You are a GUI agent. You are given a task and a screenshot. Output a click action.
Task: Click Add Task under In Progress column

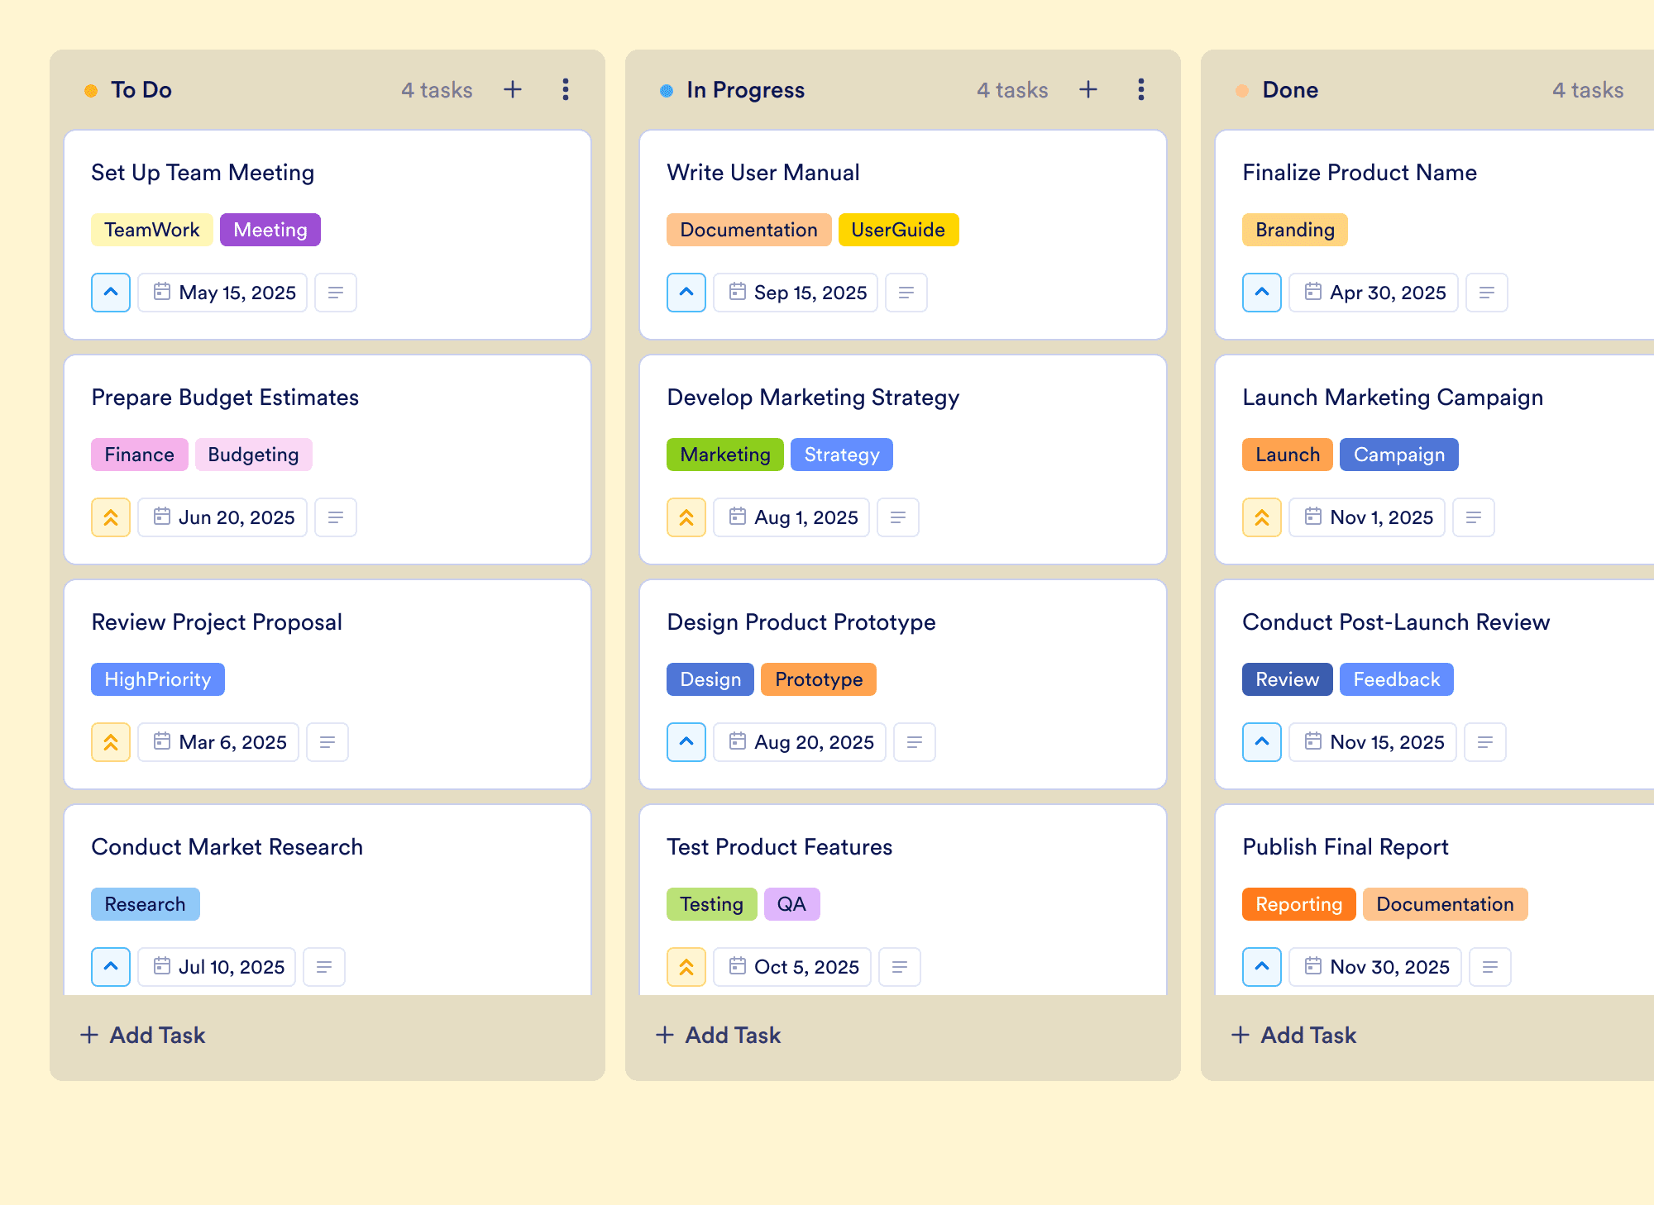pyautogui.click(x=719, y=1035)
